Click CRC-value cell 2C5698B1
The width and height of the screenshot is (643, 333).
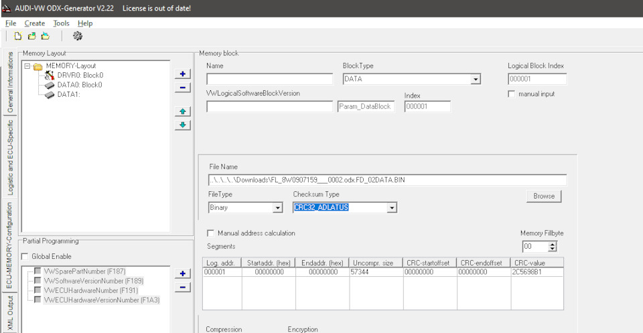(537, 272)
